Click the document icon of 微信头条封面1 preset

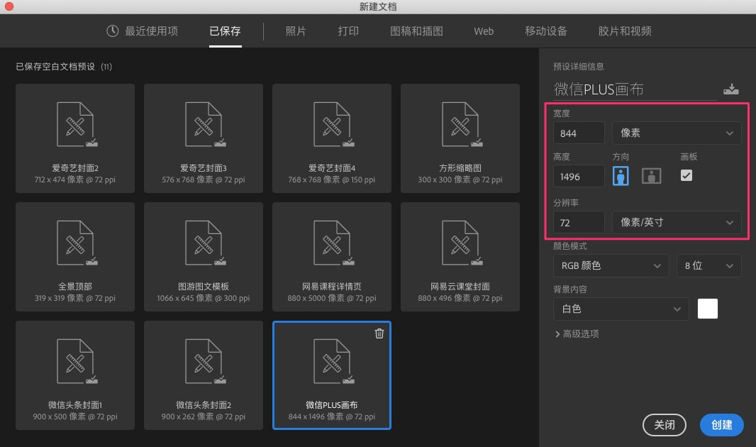click(x=77, y=362)
